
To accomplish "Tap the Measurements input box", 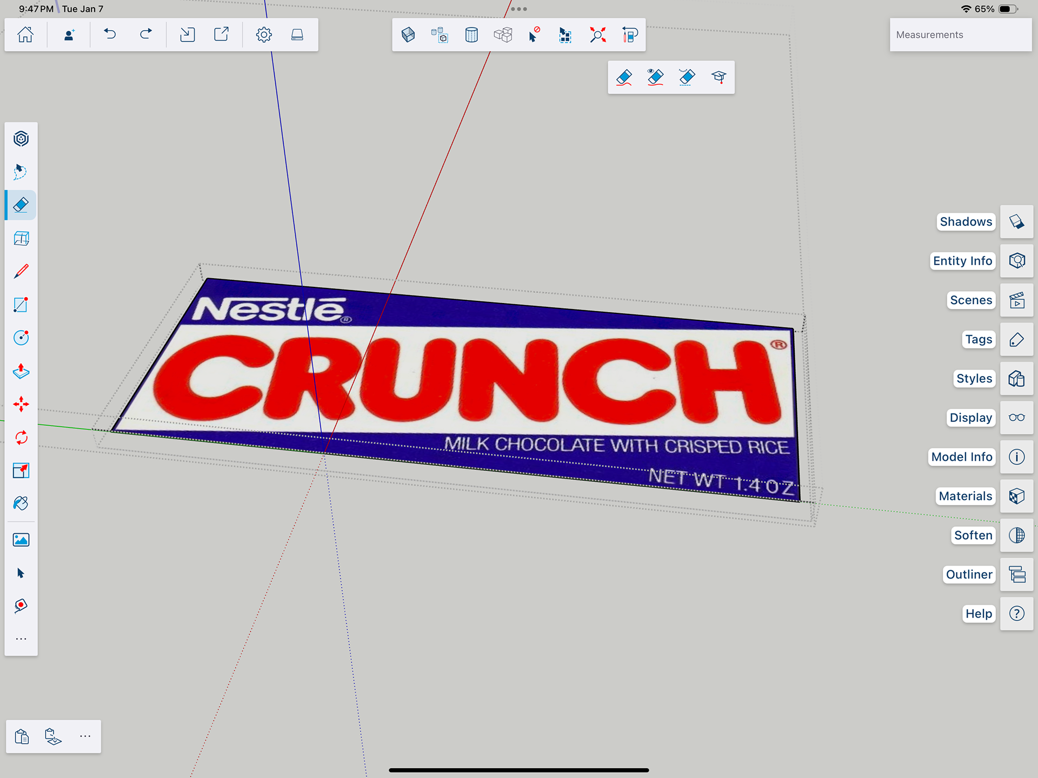I will 960,35.
